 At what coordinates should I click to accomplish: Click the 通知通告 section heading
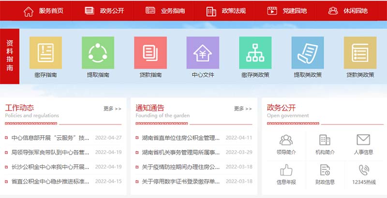coord(150,108)
